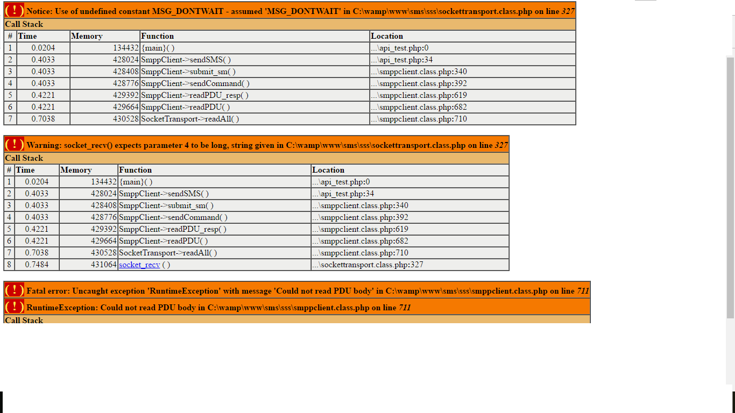The width and height of the screenshot is (735, 413).
Task: Select SmppClient->sendSMS() in the Notice call stack
Action: pos(186,60)
